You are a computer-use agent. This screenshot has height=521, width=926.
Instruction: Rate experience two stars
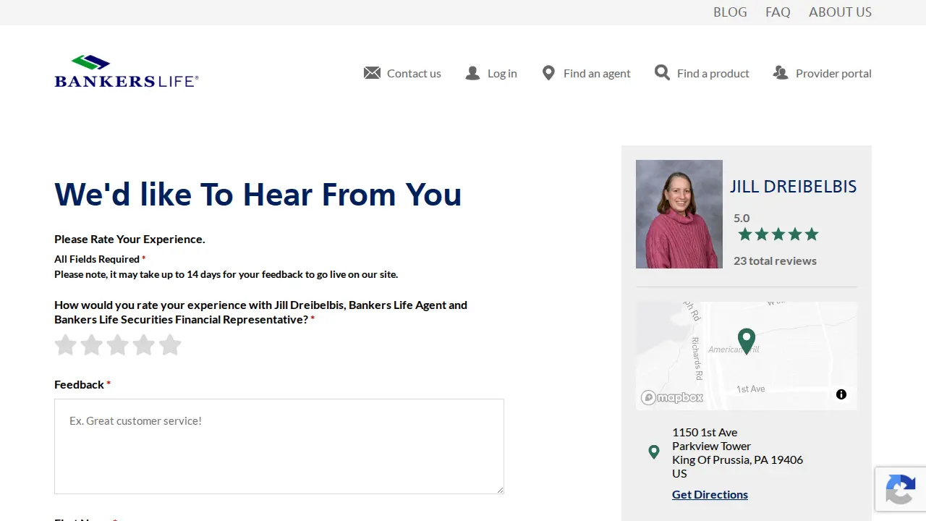pyautogui.click(x=92, y=345)
